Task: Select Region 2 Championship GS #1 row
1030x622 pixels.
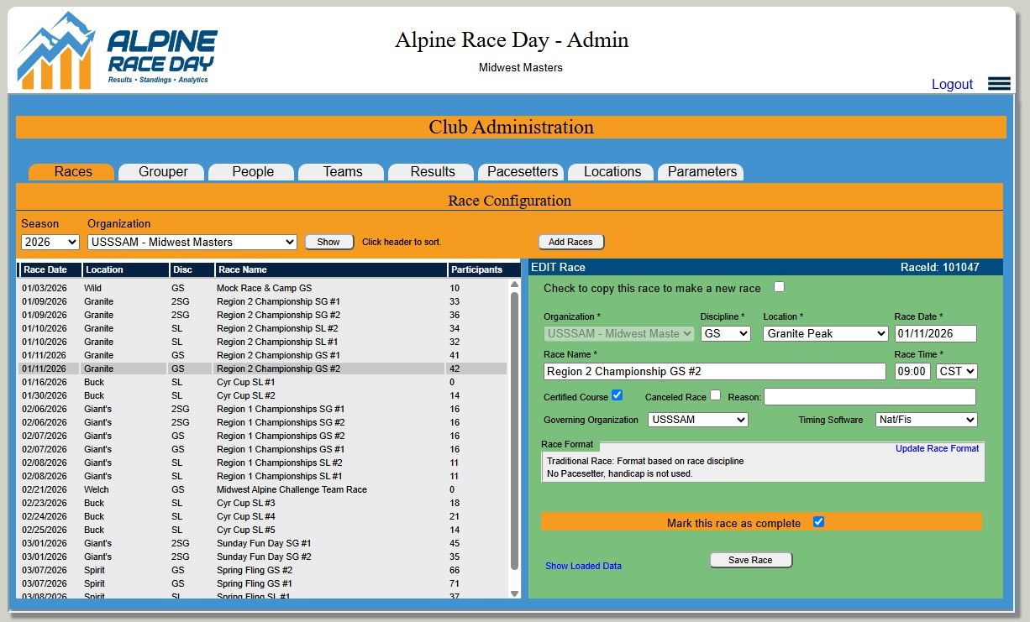Action: tap(263, 355)
